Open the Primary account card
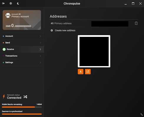 (x=22, y=20)
